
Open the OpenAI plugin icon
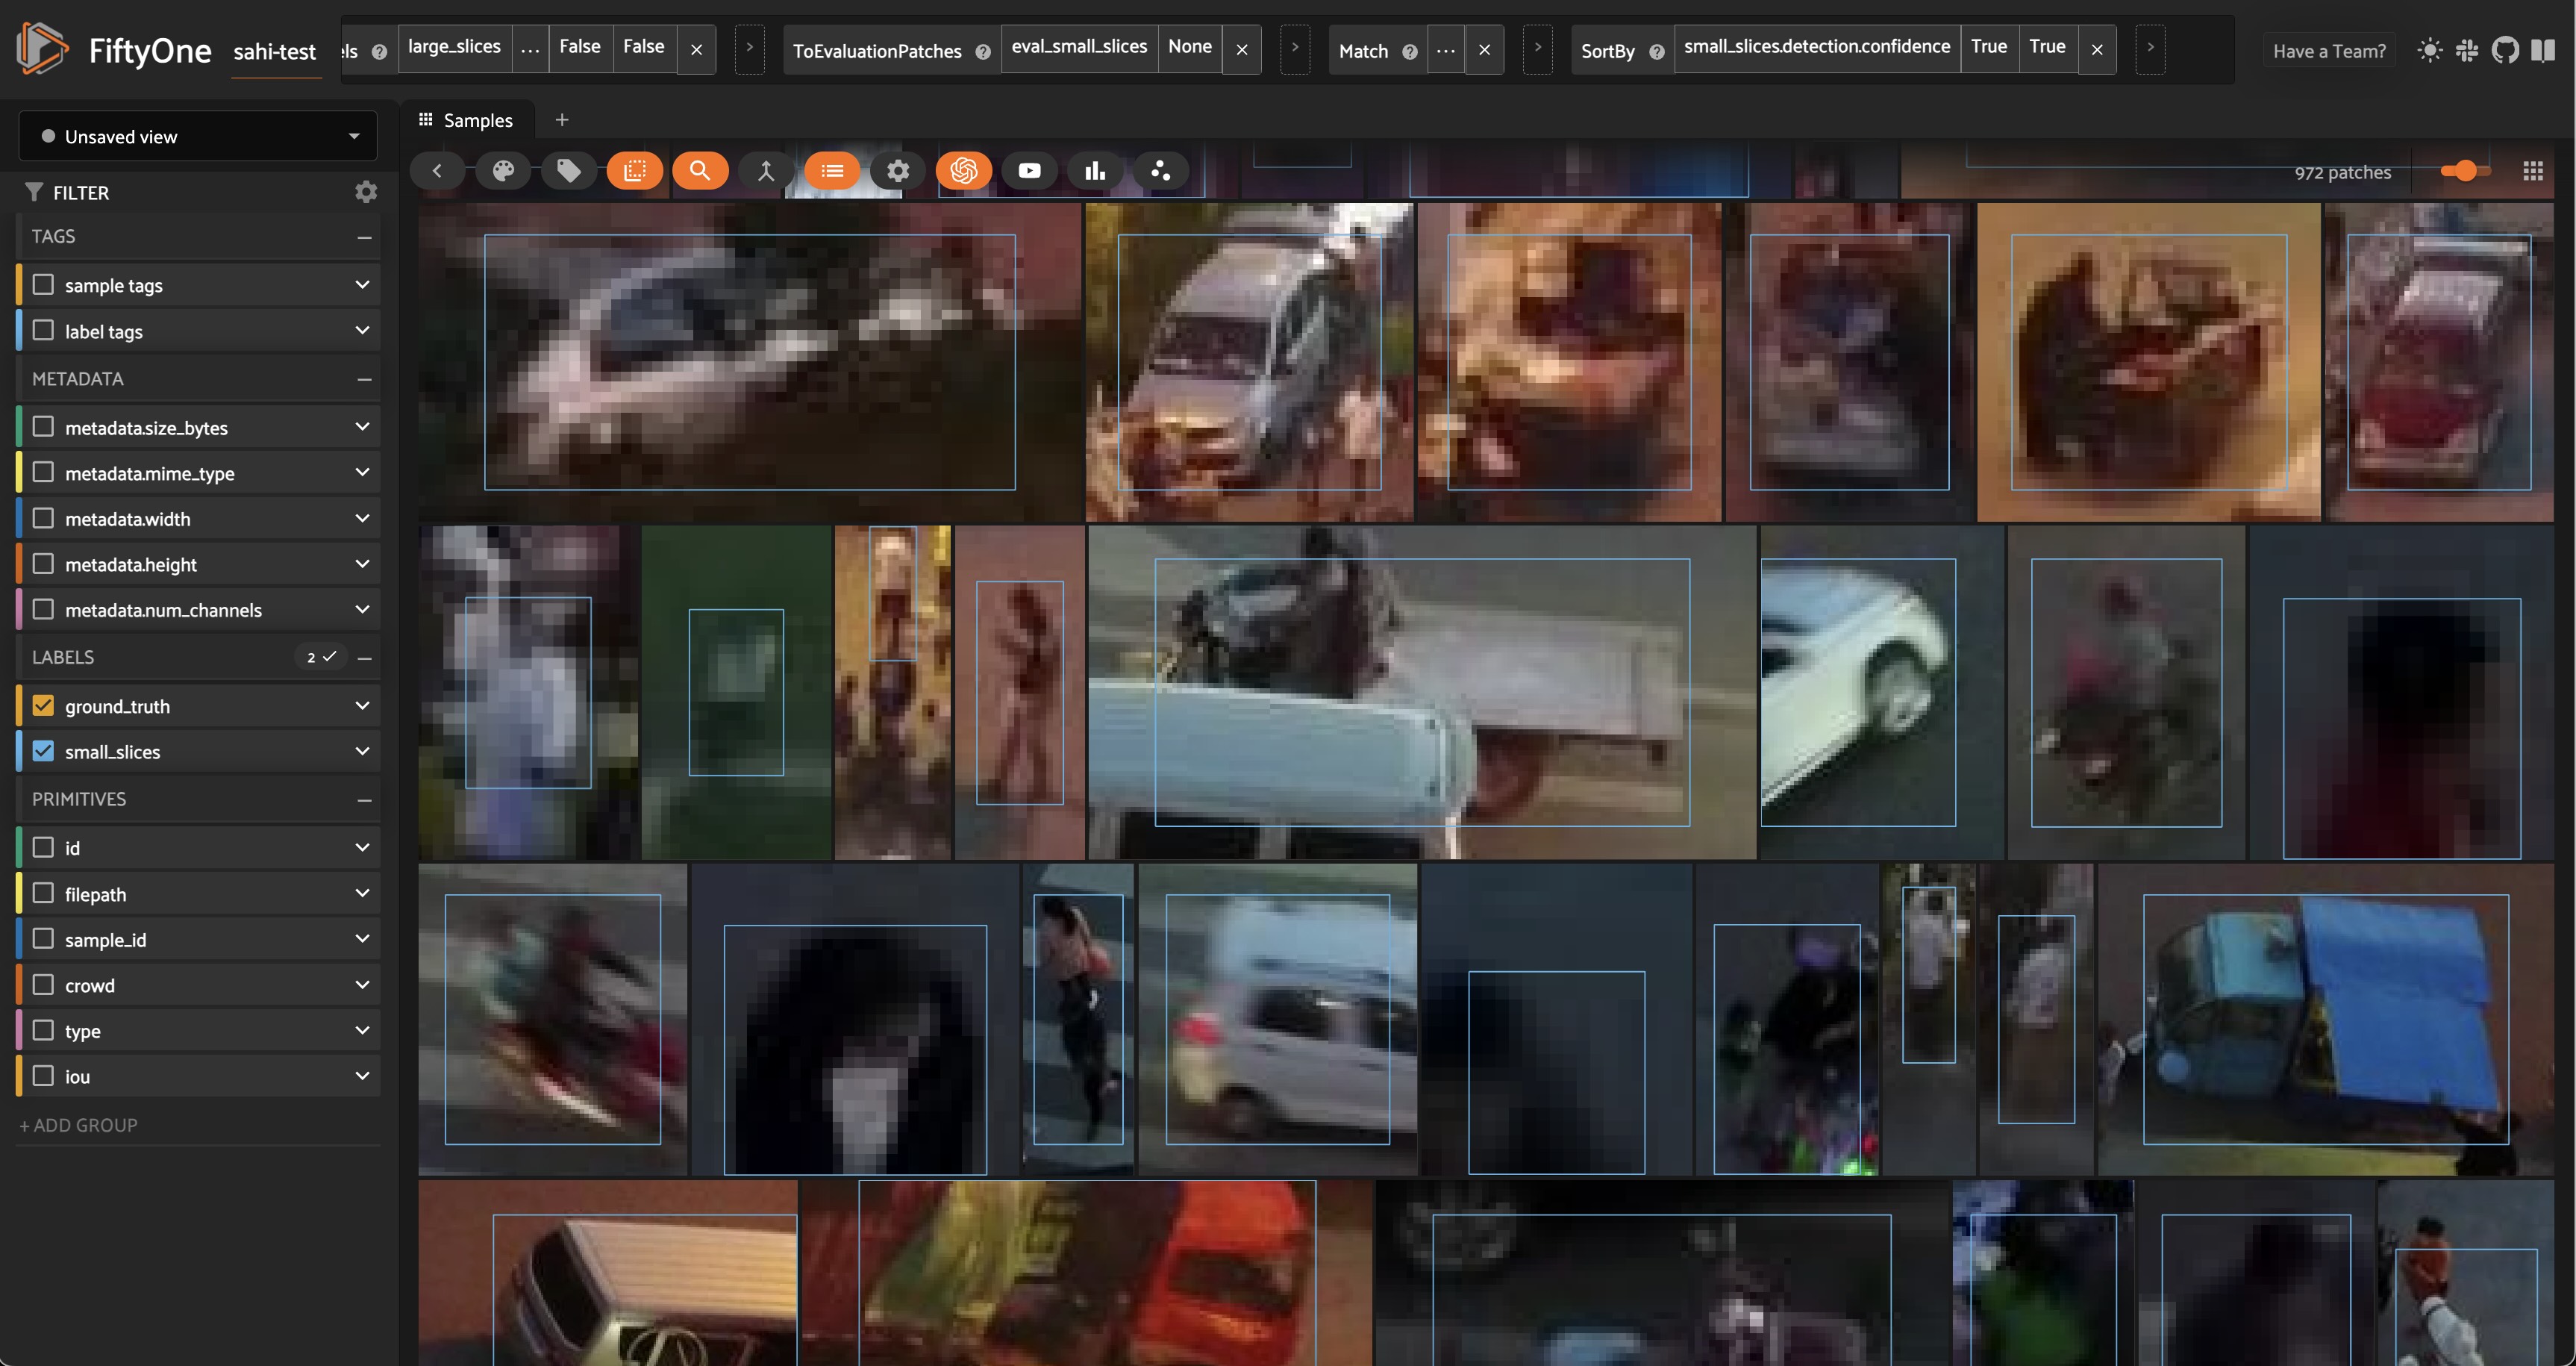[x=963, y=171]
